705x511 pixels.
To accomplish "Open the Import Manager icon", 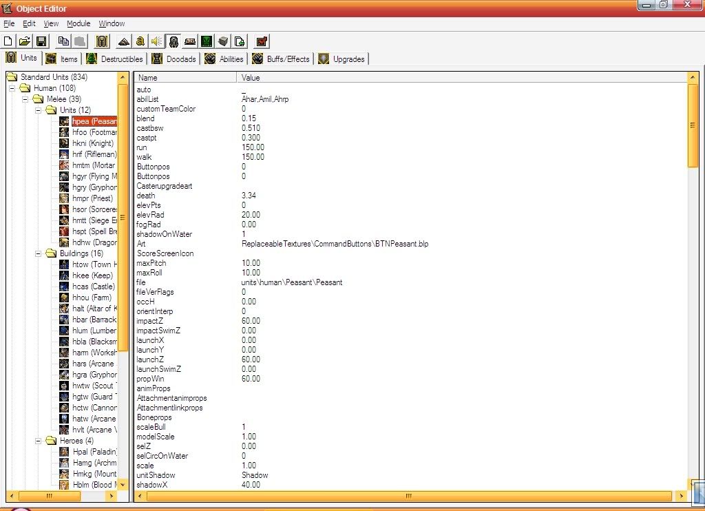I will [240, 41].
